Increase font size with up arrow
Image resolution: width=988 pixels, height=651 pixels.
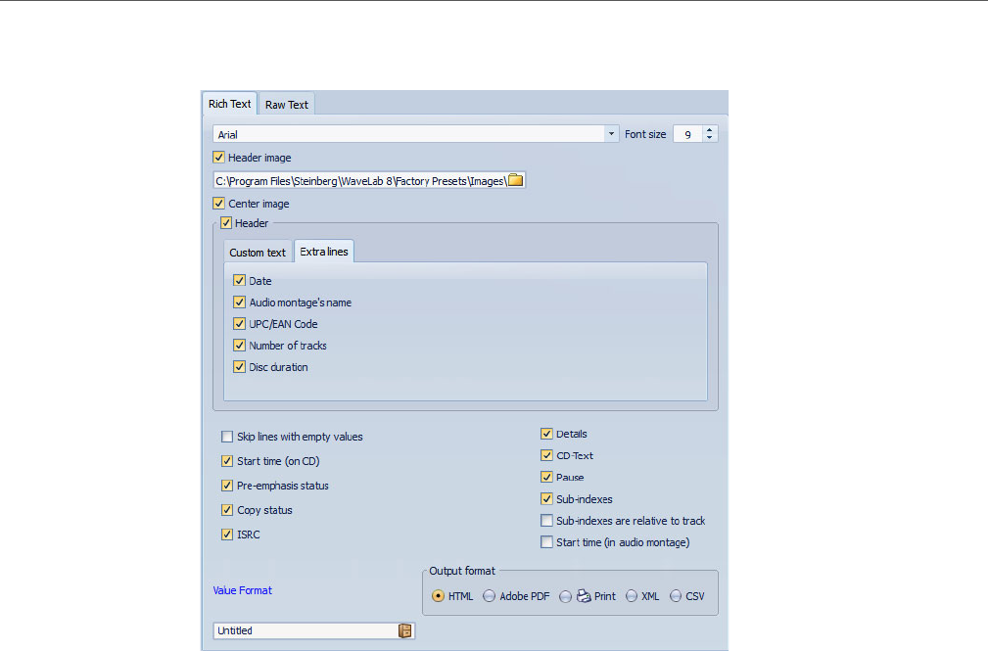[x=710, y=130]
